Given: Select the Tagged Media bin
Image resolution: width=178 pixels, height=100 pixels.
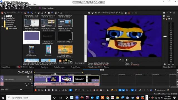Looking at the screenshot, I should tap(11, 20).
